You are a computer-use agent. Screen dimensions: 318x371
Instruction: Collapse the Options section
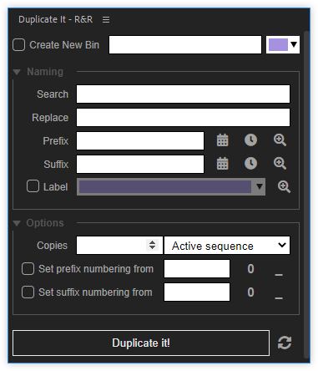(17, 223)
